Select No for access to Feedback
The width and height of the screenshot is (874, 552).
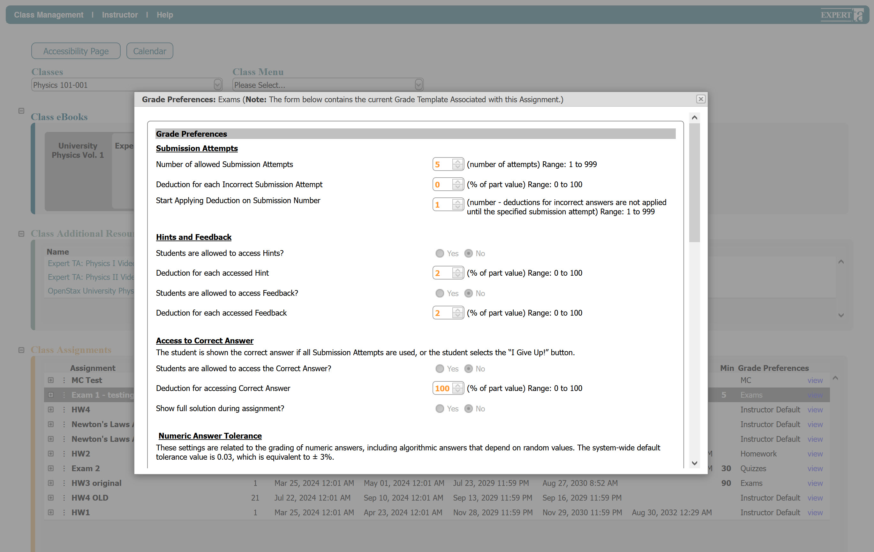(469, 293)
